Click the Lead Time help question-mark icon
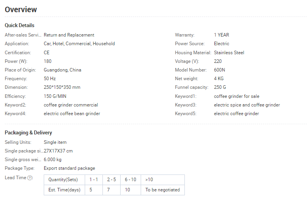 [x=30, y=178]
